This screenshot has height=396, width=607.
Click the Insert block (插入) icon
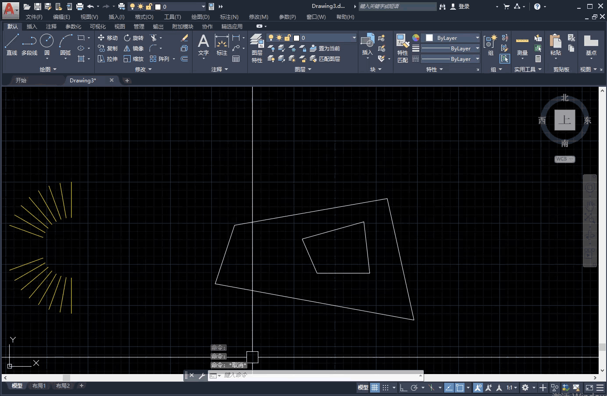pyautogui.click(x=368, y=45)
